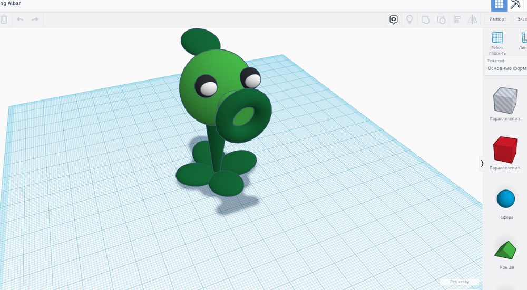Viewport: 527px width, 290px height.
Task: Click the project name ending in Albar
Action: pyautogui.click(x=11, y=3)
